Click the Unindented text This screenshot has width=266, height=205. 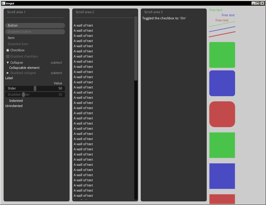tap(14, 106)
